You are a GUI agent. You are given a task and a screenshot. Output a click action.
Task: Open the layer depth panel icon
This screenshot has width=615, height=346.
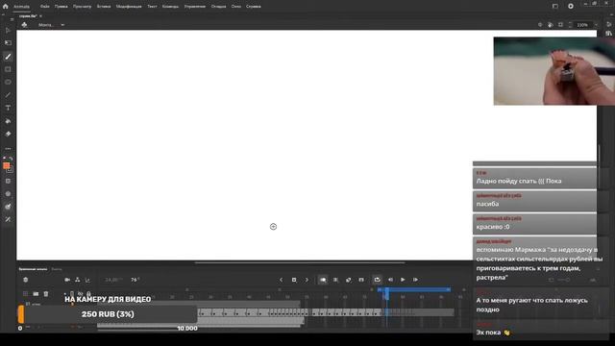pos(87,280)
